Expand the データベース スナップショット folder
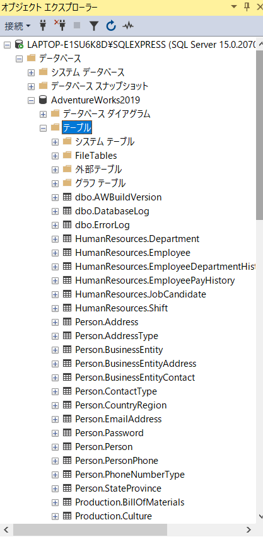 point(31,86)
